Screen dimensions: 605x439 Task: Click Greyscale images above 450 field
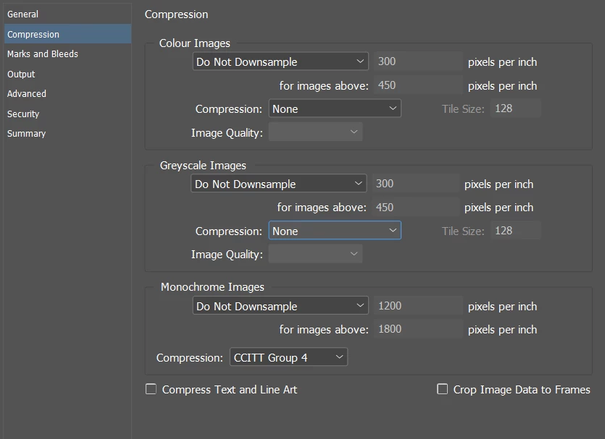(415, 208)
